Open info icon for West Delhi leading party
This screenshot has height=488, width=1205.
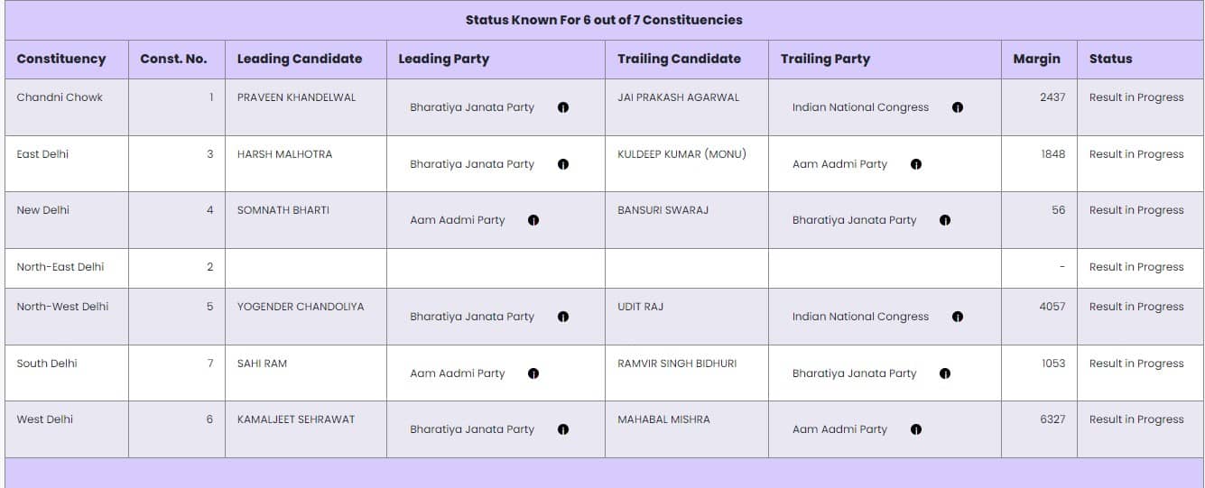click(x=563, y=429)
